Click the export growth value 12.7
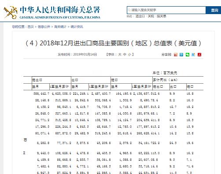 173,107
